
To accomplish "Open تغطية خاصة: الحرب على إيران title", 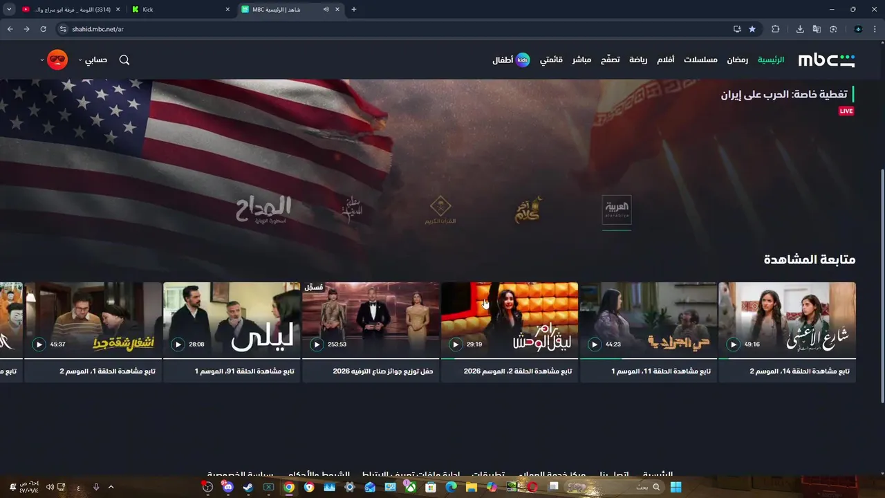I will [784, 94].
